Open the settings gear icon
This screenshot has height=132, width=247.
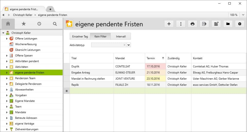240,24
